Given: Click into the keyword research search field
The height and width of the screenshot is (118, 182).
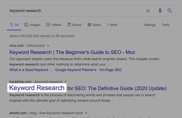Looking at the screenshot, I should coord(74,11).
